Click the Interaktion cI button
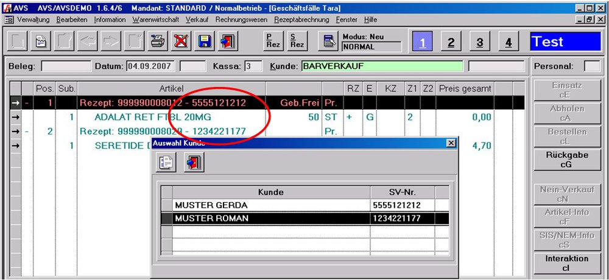609x280 pixels. tap(566, 262)
